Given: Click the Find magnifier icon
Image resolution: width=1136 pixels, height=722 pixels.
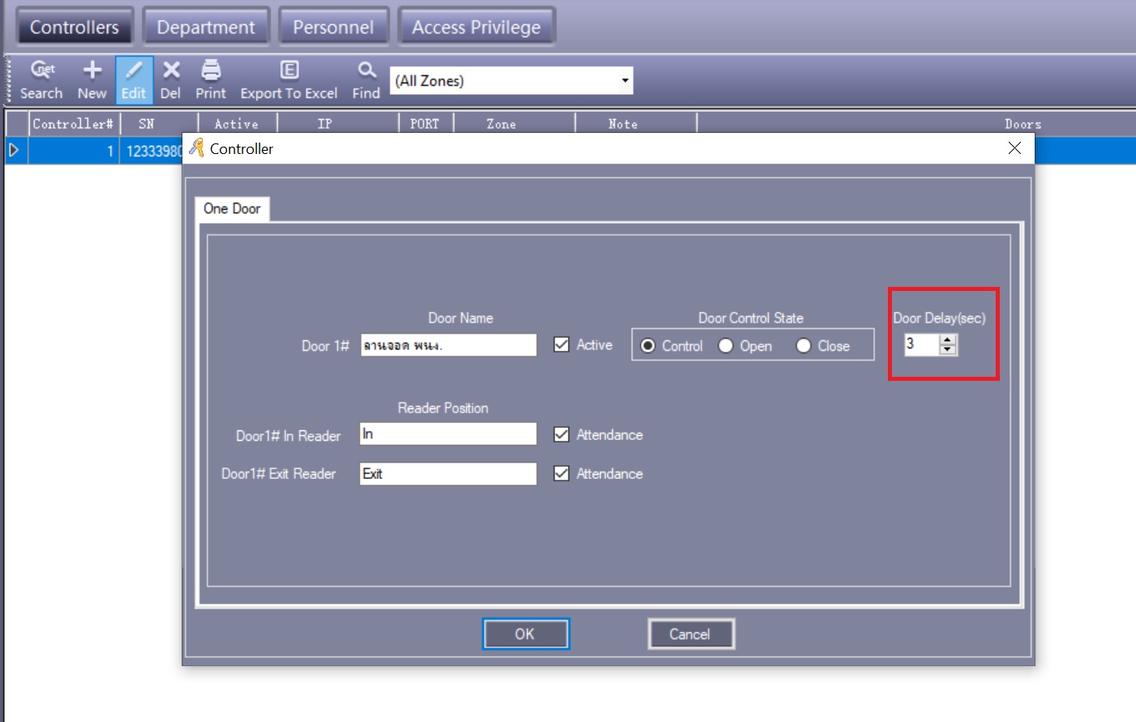Looking at the screenshot, I should tap(367, 70).
